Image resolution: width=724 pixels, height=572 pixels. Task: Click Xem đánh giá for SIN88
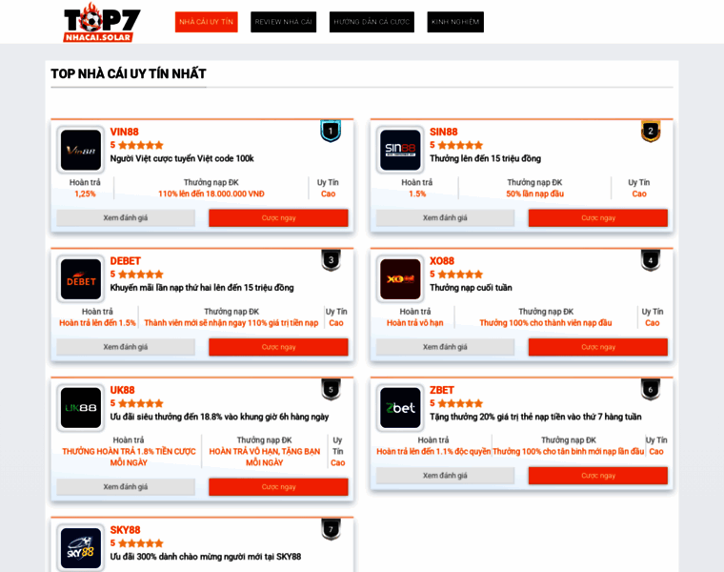[x=445, y=218]
